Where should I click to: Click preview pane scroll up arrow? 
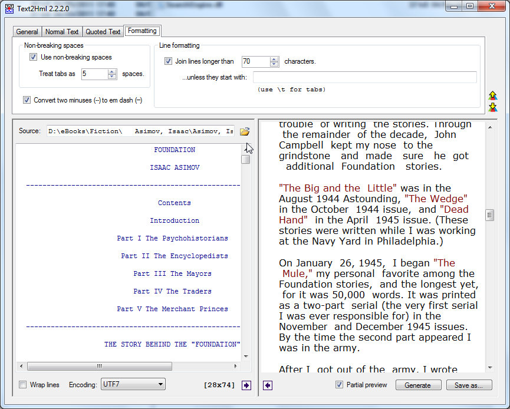pyautogui.click(x=490, y=127)
